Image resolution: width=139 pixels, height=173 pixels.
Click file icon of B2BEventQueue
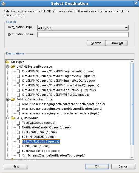[x=18, y=132]
